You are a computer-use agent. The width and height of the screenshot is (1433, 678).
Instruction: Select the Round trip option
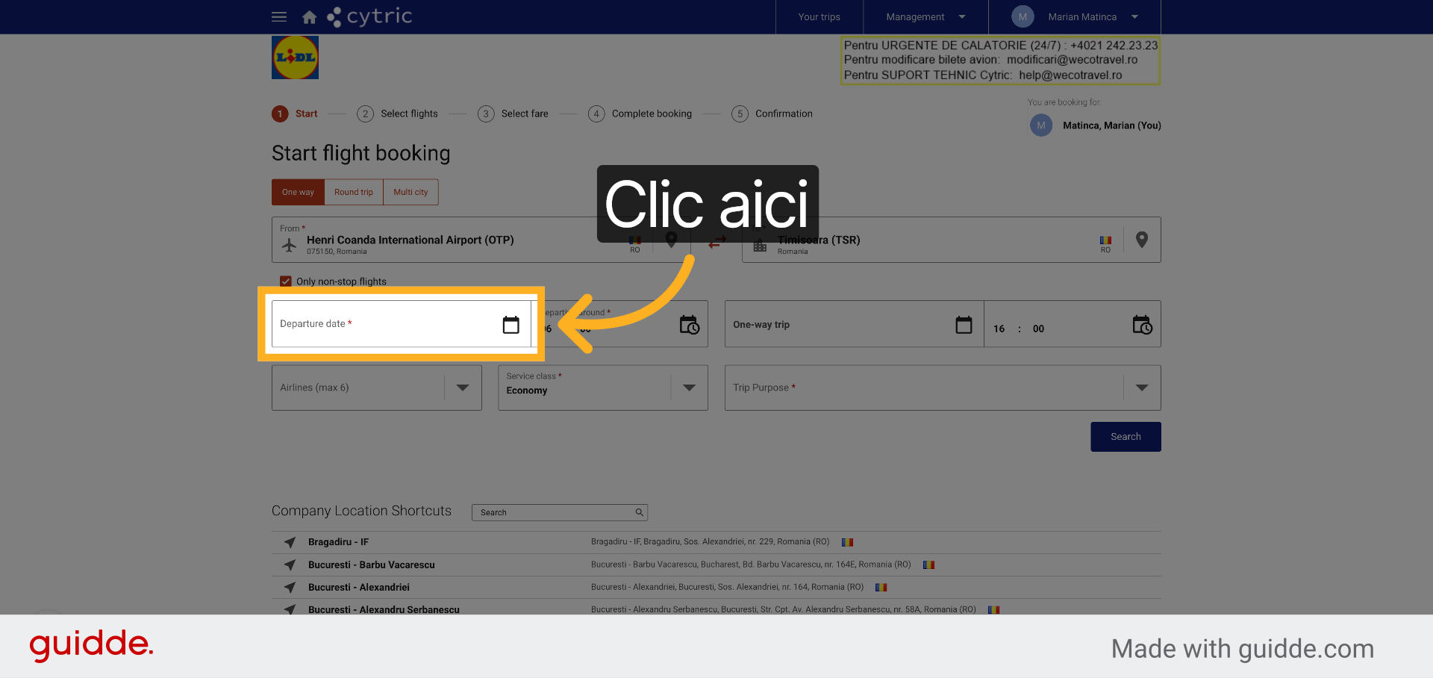coord(354,192)
